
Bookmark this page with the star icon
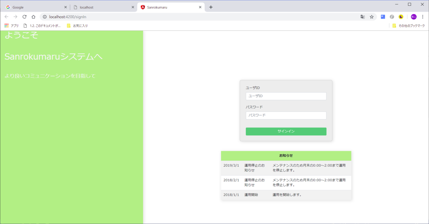[372, 17]
